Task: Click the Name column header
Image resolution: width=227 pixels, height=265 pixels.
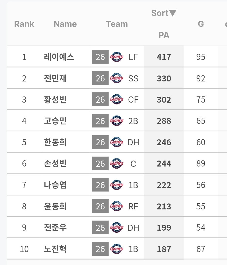Action: coord(65,24)
